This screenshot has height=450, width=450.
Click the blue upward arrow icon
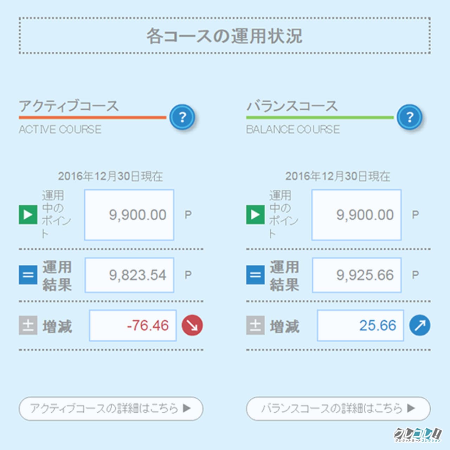(x=420, y=325)
